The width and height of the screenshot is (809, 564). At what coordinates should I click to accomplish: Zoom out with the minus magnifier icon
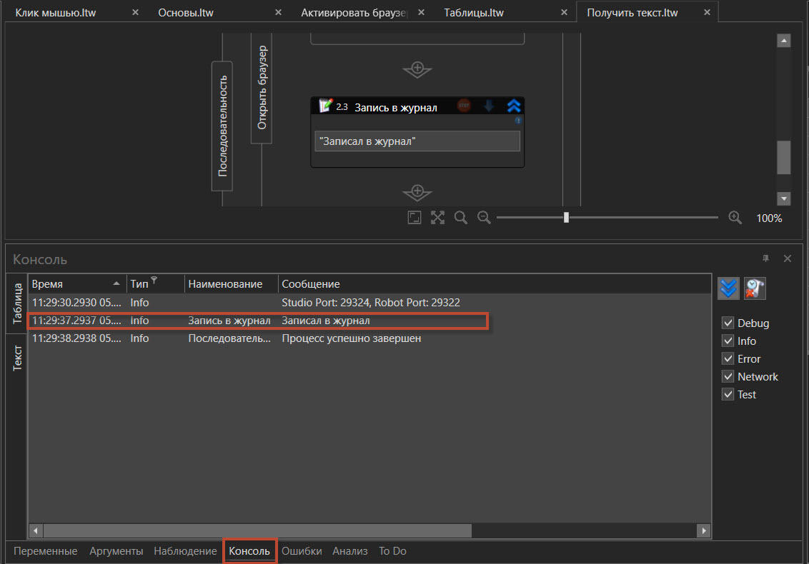(484, 218)
